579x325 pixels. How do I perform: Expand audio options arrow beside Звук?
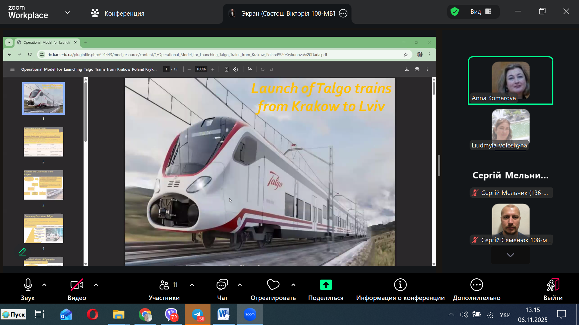tap(44, 285)
